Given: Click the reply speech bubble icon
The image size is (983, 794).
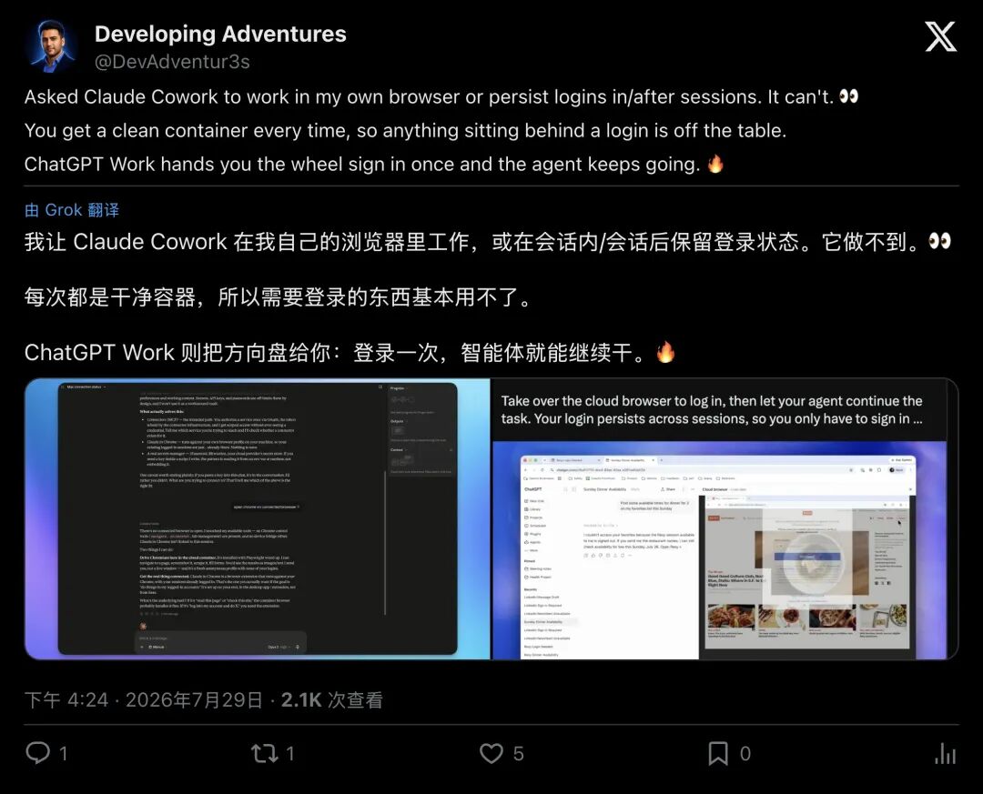Looking at the screenshot, I should point(37,753).
